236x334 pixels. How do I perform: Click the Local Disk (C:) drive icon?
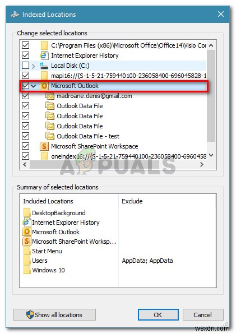click(44, 66)
